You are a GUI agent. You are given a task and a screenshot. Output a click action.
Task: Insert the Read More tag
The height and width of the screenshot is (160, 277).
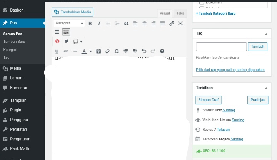[x=57, y=32]
